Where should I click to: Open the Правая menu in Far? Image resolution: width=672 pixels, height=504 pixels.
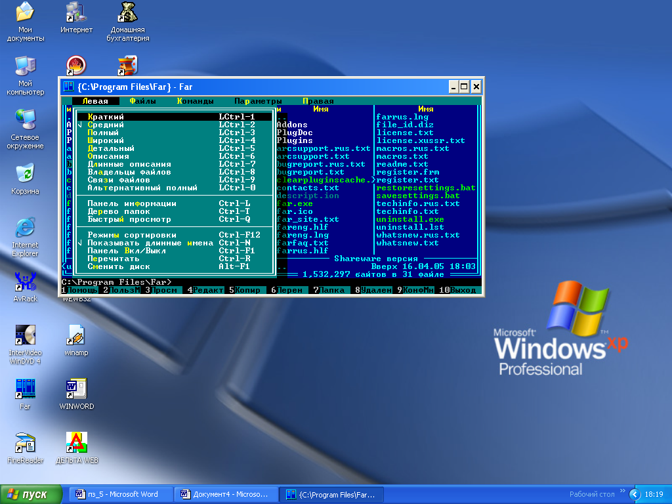pos(318,101)
